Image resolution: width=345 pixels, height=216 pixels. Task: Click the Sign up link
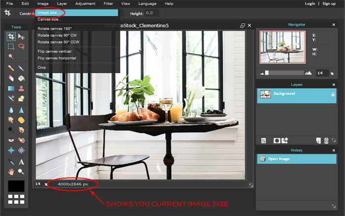click(x=329, y=3)
